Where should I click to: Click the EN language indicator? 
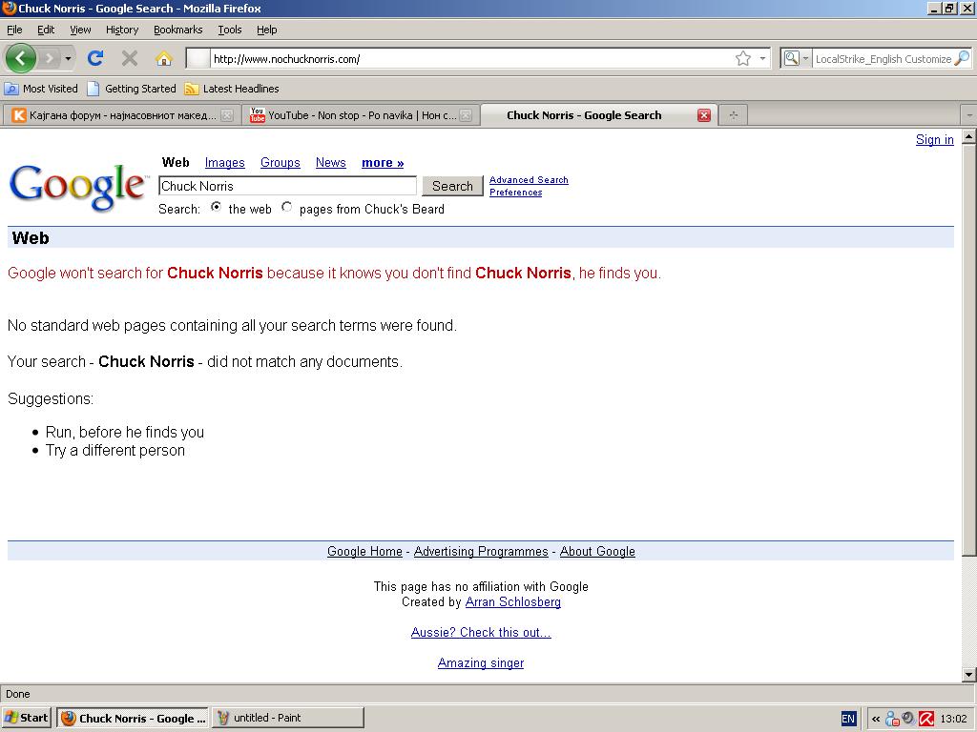click(848, 719)
